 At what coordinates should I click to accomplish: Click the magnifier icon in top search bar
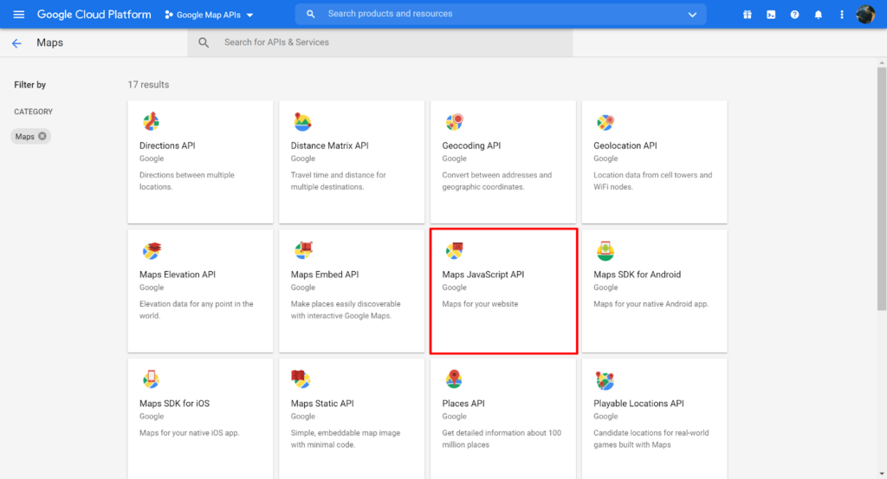pyautogui.click(x=311, y=14)
